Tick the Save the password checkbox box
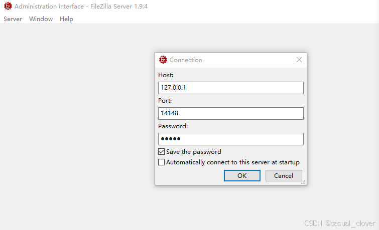 coord(162,151)
